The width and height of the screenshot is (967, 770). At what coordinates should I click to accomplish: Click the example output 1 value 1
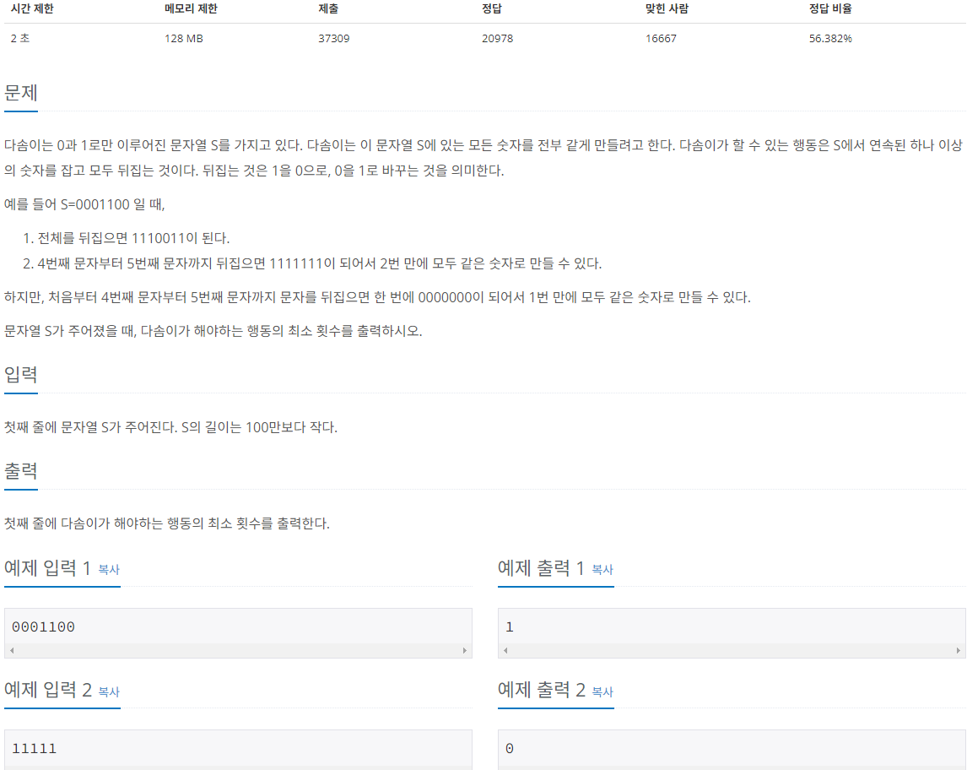(510, 626)
